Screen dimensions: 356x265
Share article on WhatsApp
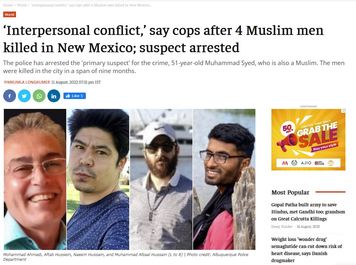[x=39, y=96]
